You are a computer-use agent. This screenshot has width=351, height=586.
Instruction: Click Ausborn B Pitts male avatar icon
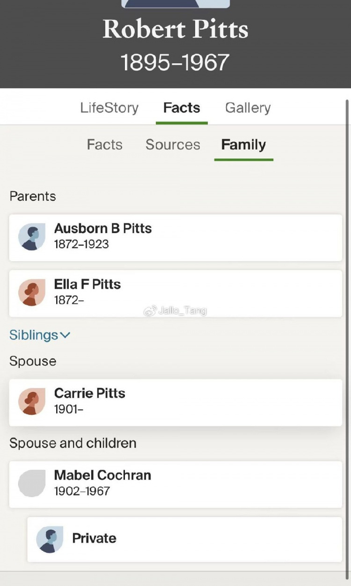tap(32, 237)
